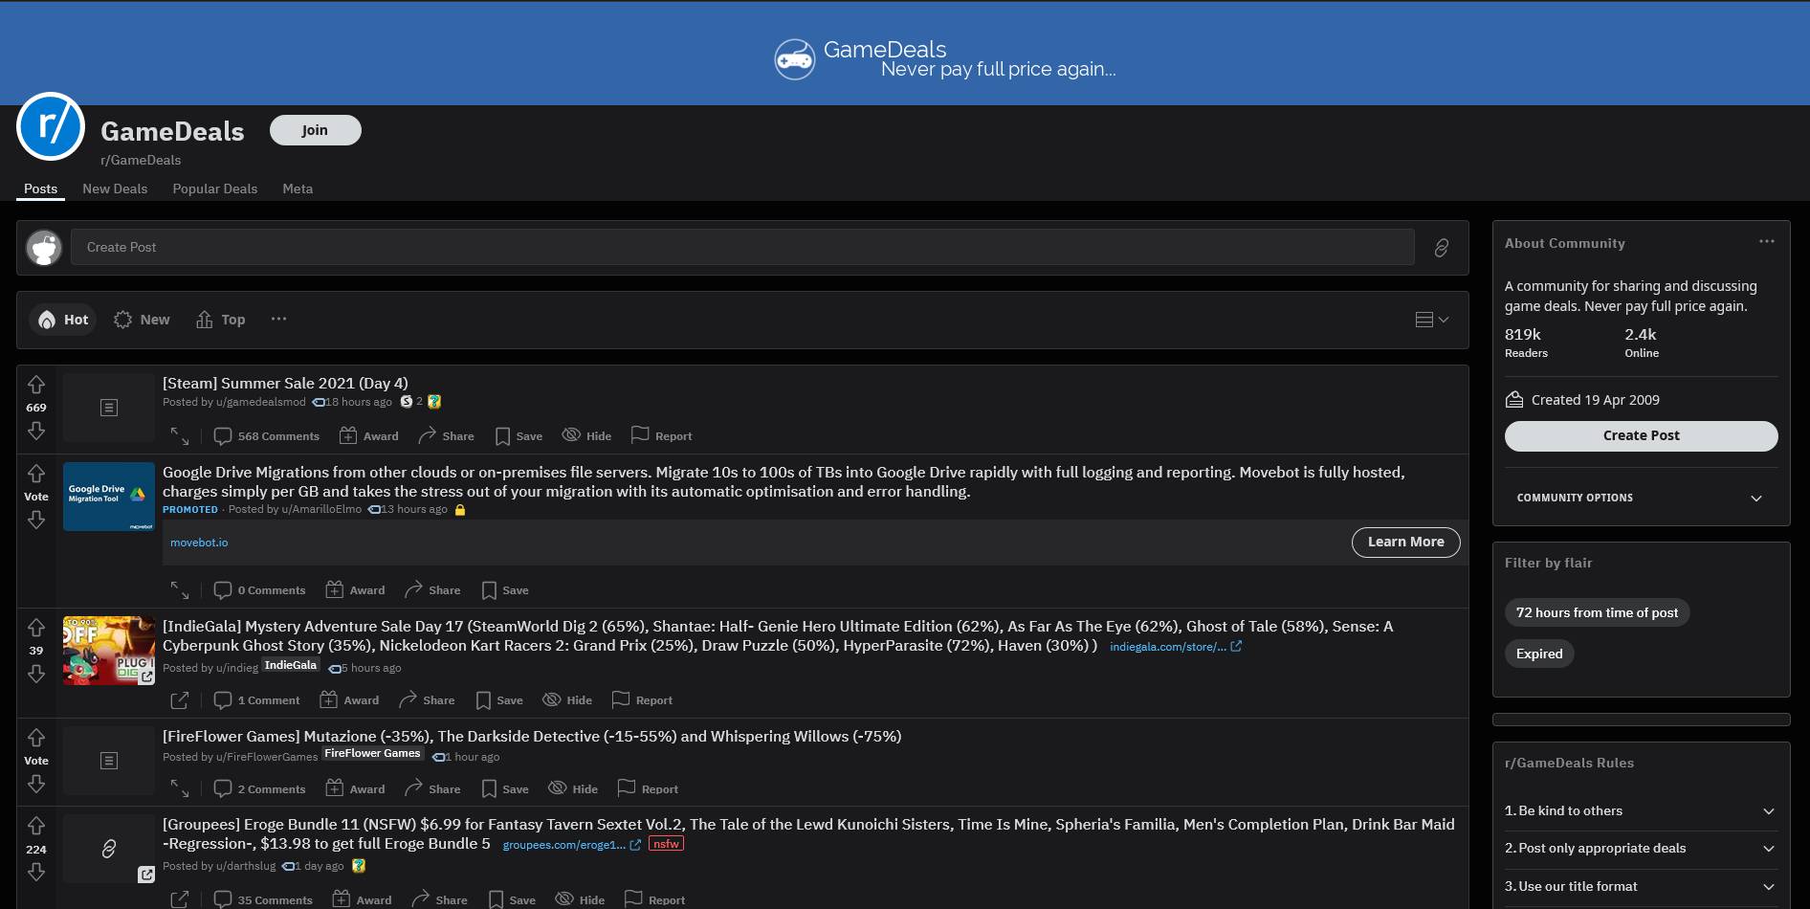Save the Steam Summer Sale 2021 post

519,436
